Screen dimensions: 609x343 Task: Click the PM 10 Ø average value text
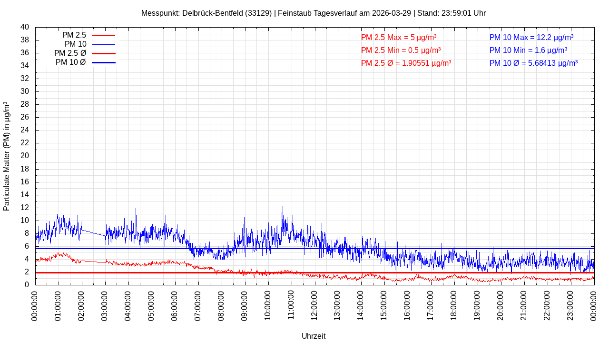pyautogui.click(x=533, y=63)
